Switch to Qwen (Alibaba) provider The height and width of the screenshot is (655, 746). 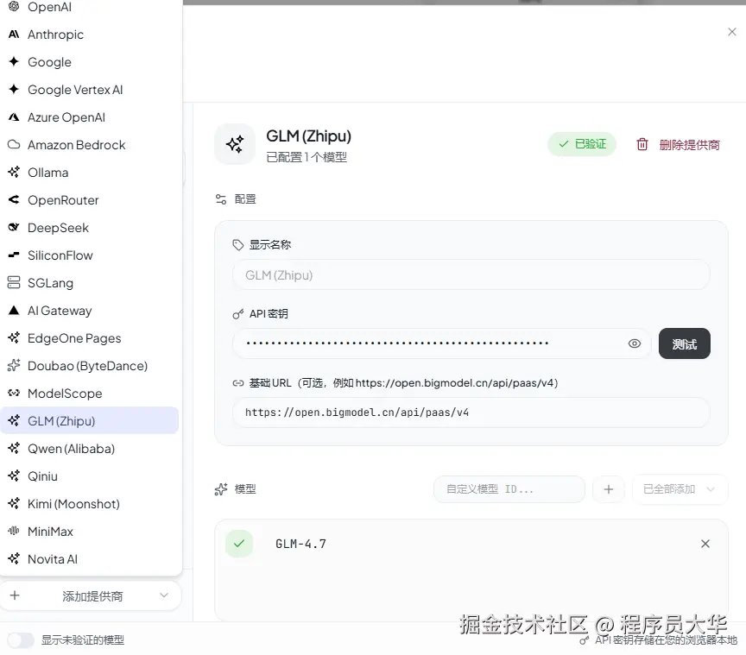[x=90, y=448]
